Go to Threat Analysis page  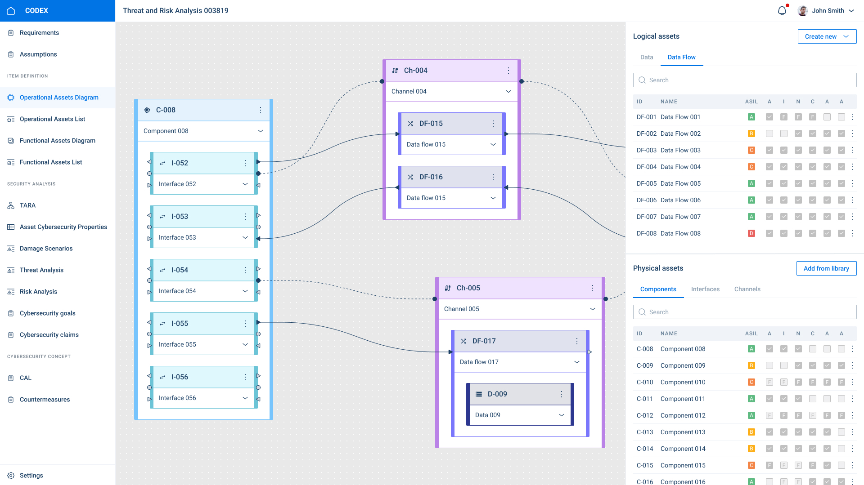(58, 270)
